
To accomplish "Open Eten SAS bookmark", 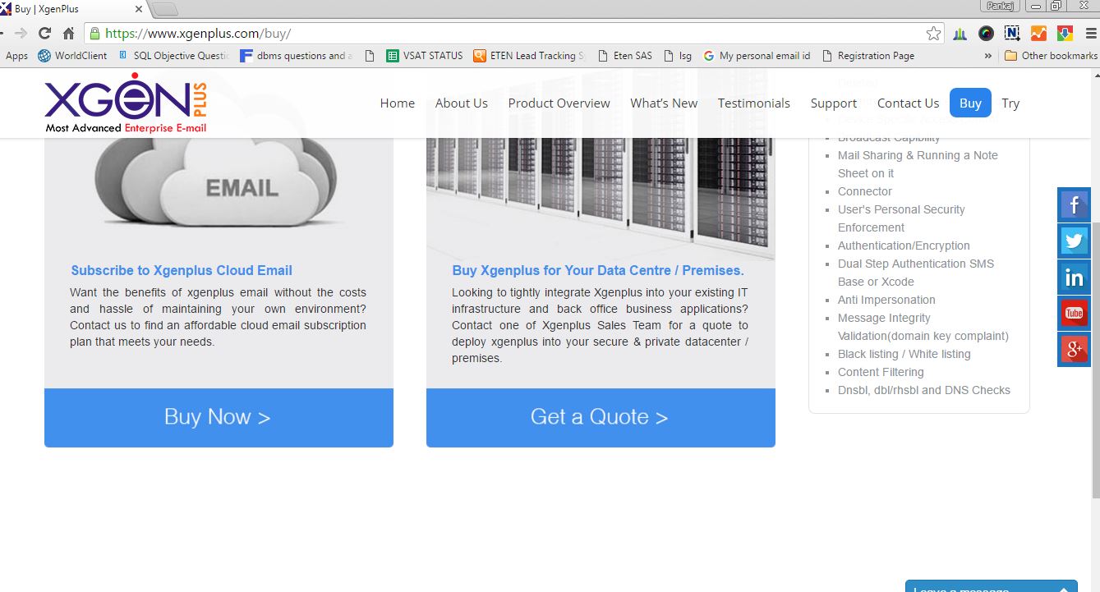I will (625, 56).
